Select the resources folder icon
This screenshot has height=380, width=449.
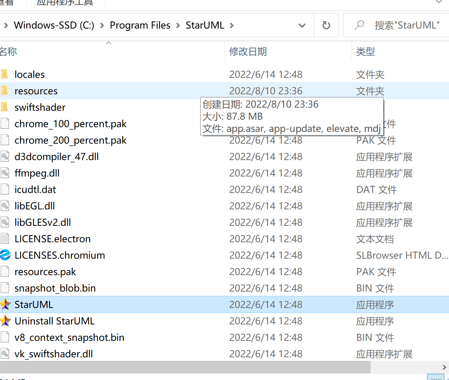[x=5, y=91]
